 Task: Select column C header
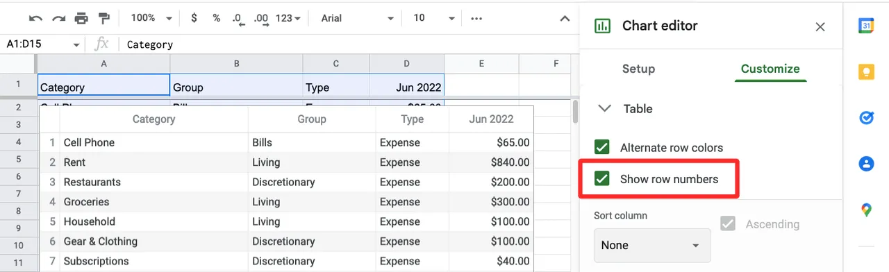coord(336,64)
